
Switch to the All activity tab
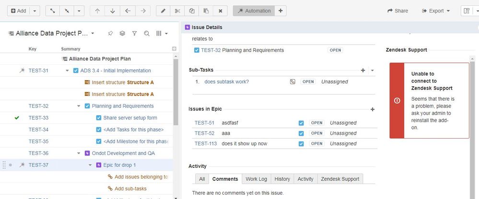(202, 179)
